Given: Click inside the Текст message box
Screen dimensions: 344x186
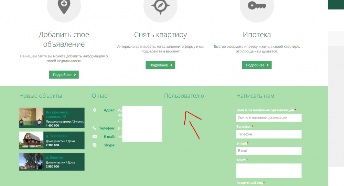Looking at the screenshot, I should (269, 170).
